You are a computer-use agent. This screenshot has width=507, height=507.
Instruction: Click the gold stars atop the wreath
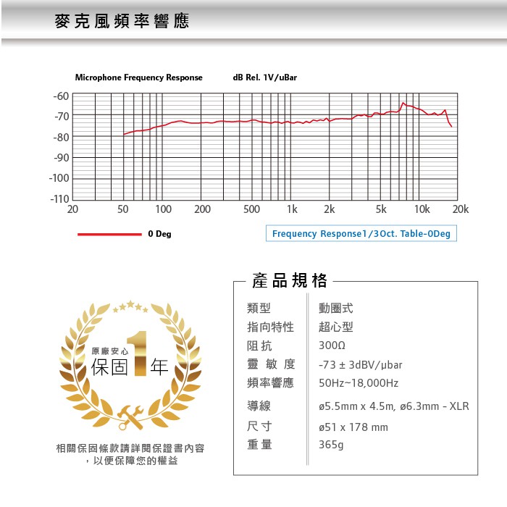130,306
